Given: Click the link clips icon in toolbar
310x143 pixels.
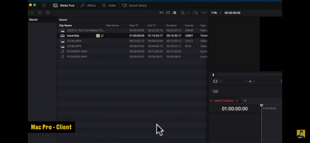Looking at the screenshot, I should point(39,13).
